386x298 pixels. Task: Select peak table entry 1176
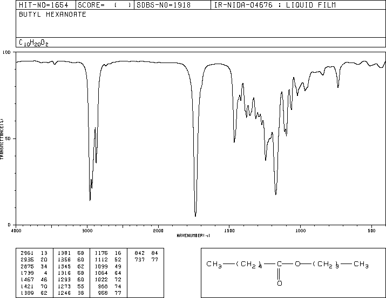[101, 253]
